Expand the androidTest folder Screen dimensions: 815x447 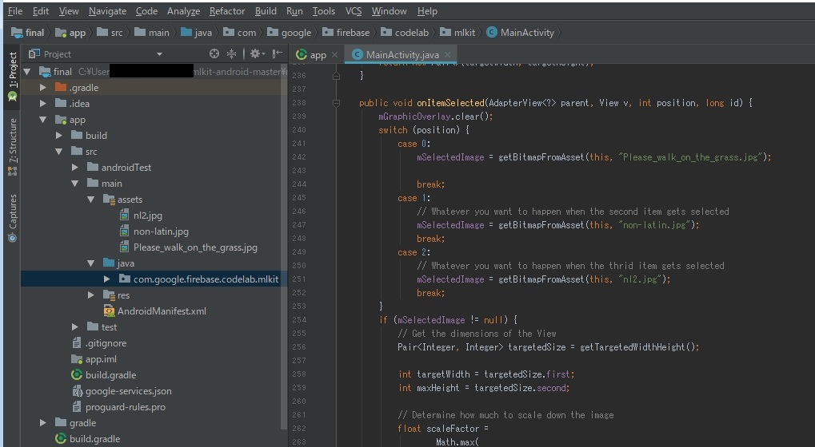(75, 168)
